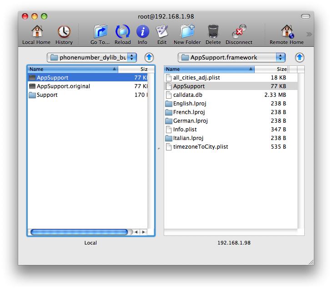The width and height of the screenshot is (332, 290).
Task: Disconnect from the remote server
Action: (x=239, y=32)
